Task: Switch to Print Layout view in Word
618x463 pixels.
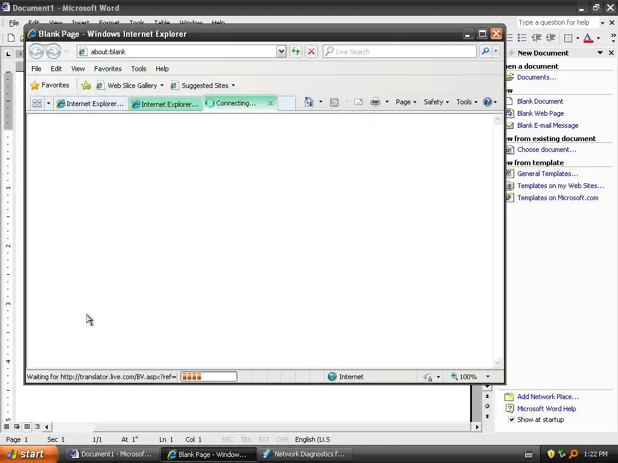Action: 27,426
